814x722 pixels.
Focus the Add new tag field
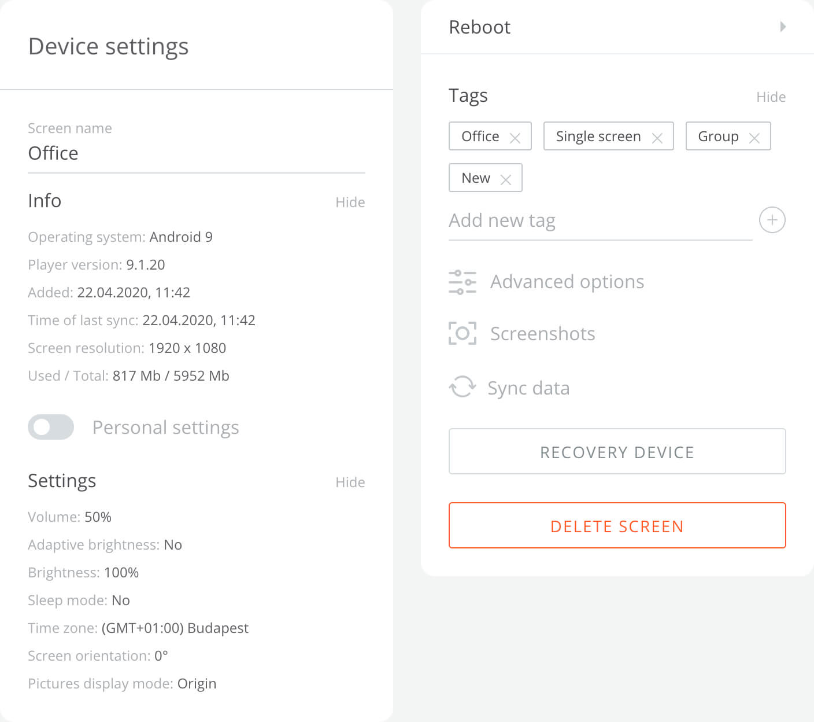tap(600, 220)
